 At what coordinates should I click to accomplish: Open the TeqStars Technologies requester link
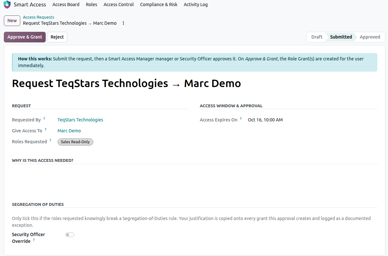click(x=80, y=120)
